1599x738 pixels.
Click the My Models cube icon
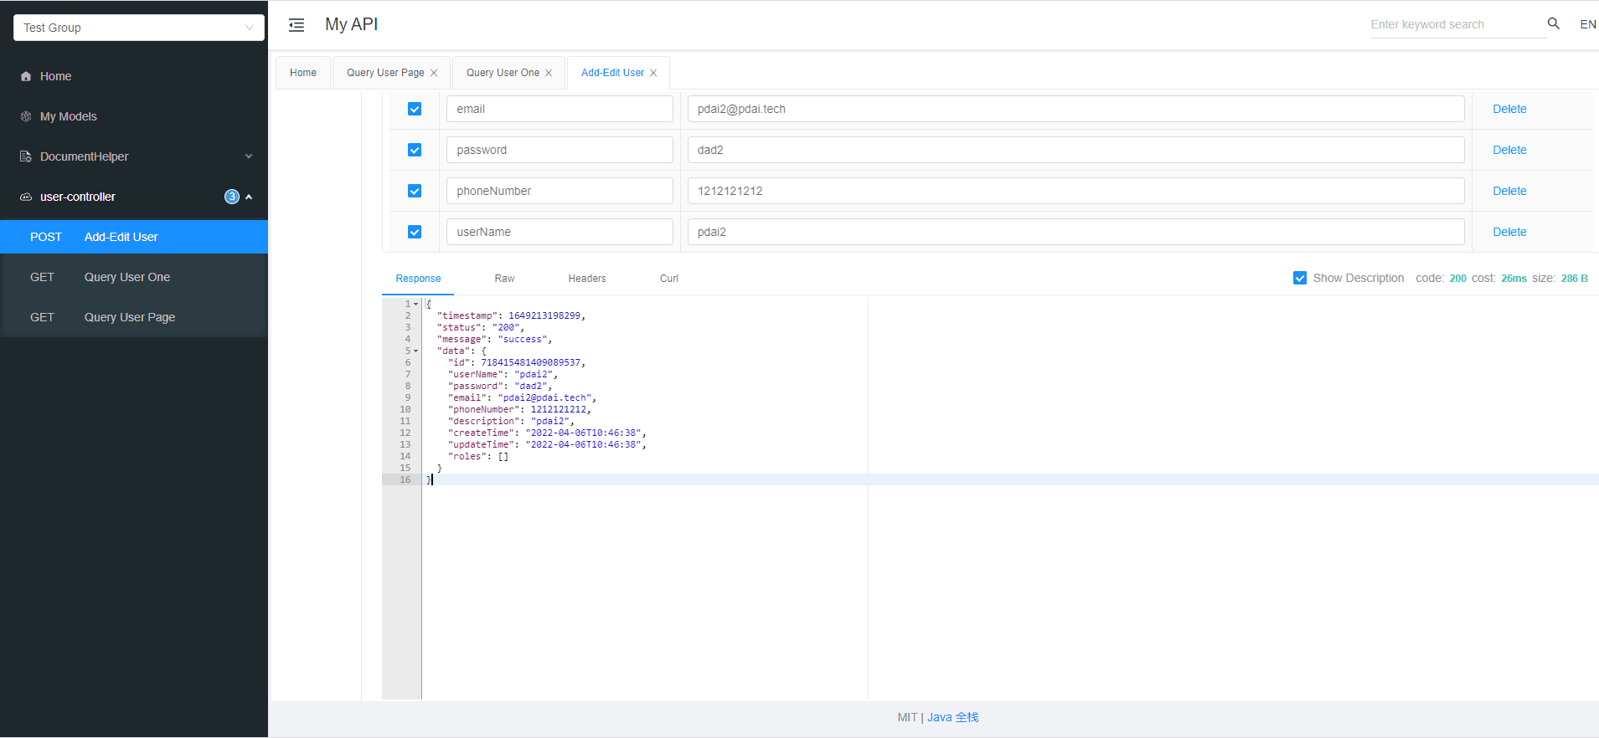[26, 116]
